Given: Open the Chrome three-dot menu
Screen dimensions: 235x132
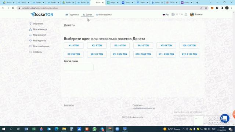Looking at the screenshot, I should [x=232, y=8].
